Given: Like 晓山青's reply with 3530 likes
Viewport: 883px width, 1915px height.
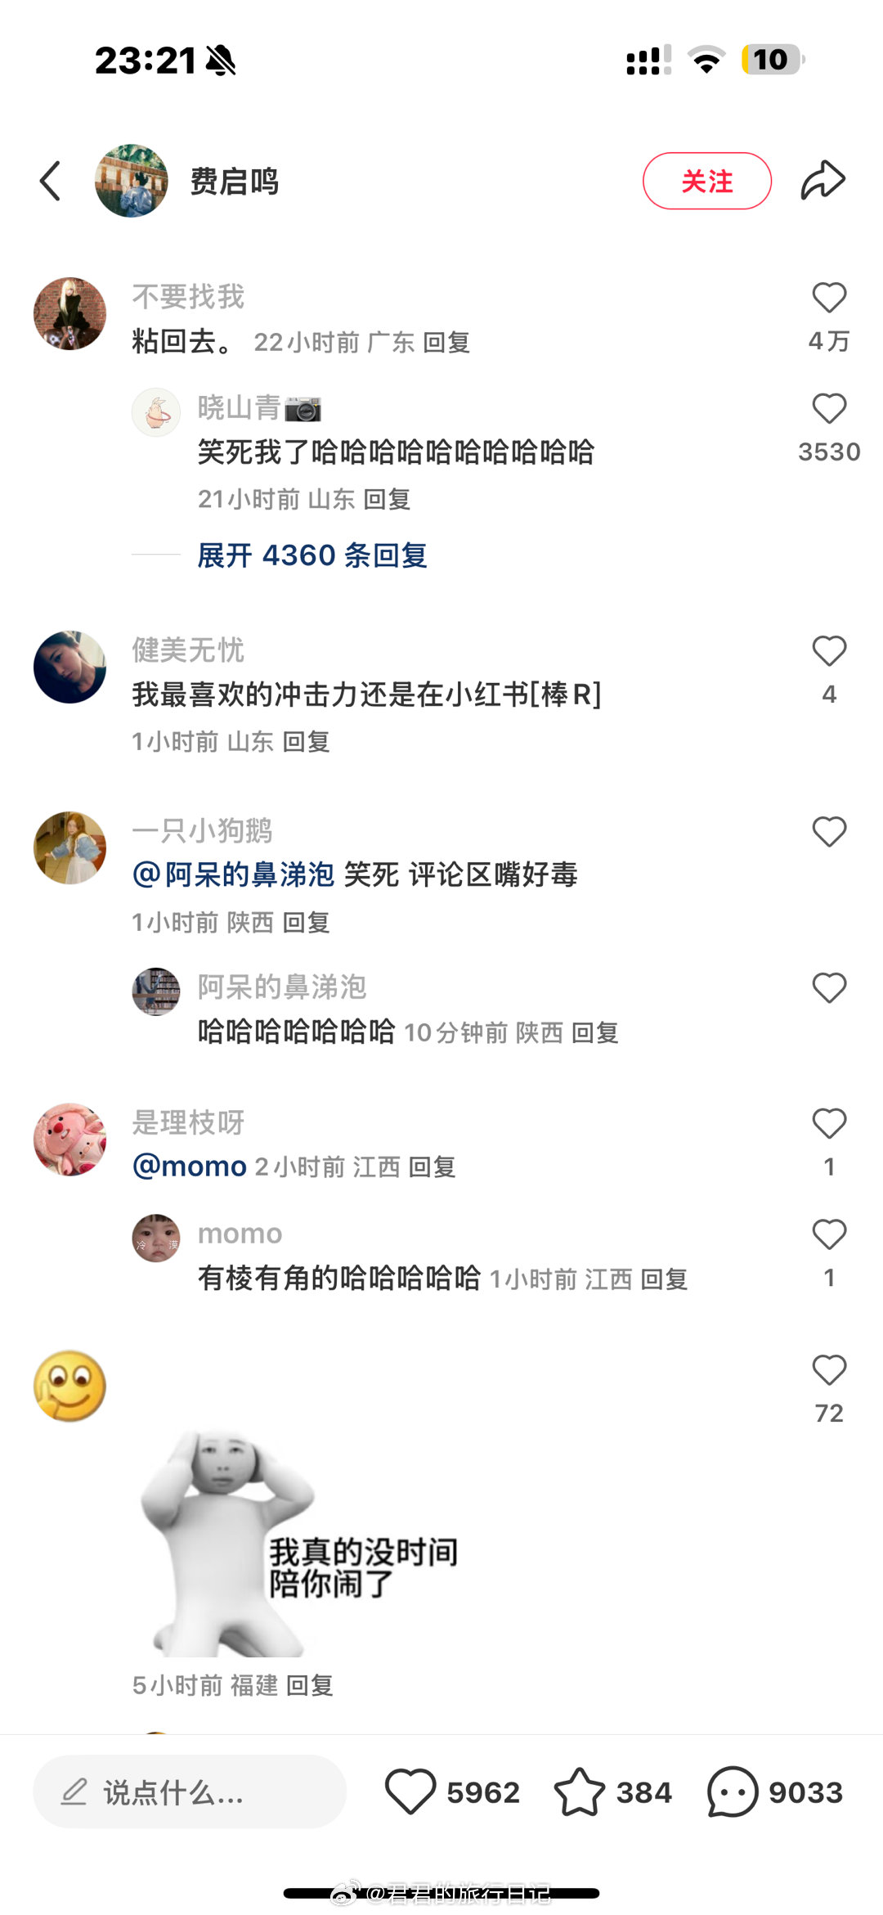Looking at the screenshot, I should coord(829,409).
